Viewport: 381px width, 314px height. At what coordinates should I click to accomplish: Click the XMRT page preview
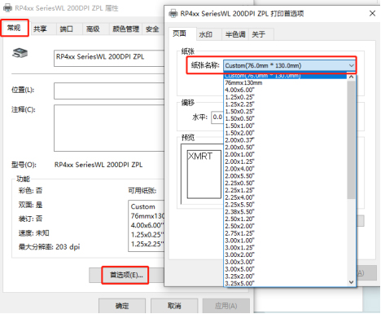point(204,175)
